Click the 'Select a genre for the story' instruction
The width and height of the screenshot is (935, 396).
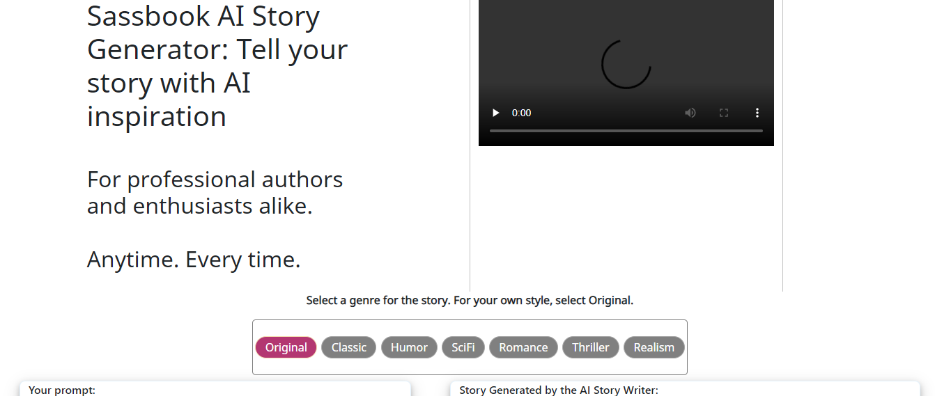(470, 301)
